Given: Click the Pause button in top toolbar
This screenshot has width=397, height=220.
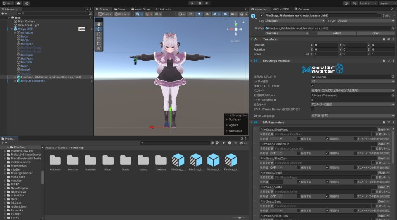Looking at the screenshot, I should tap(200, 3).
